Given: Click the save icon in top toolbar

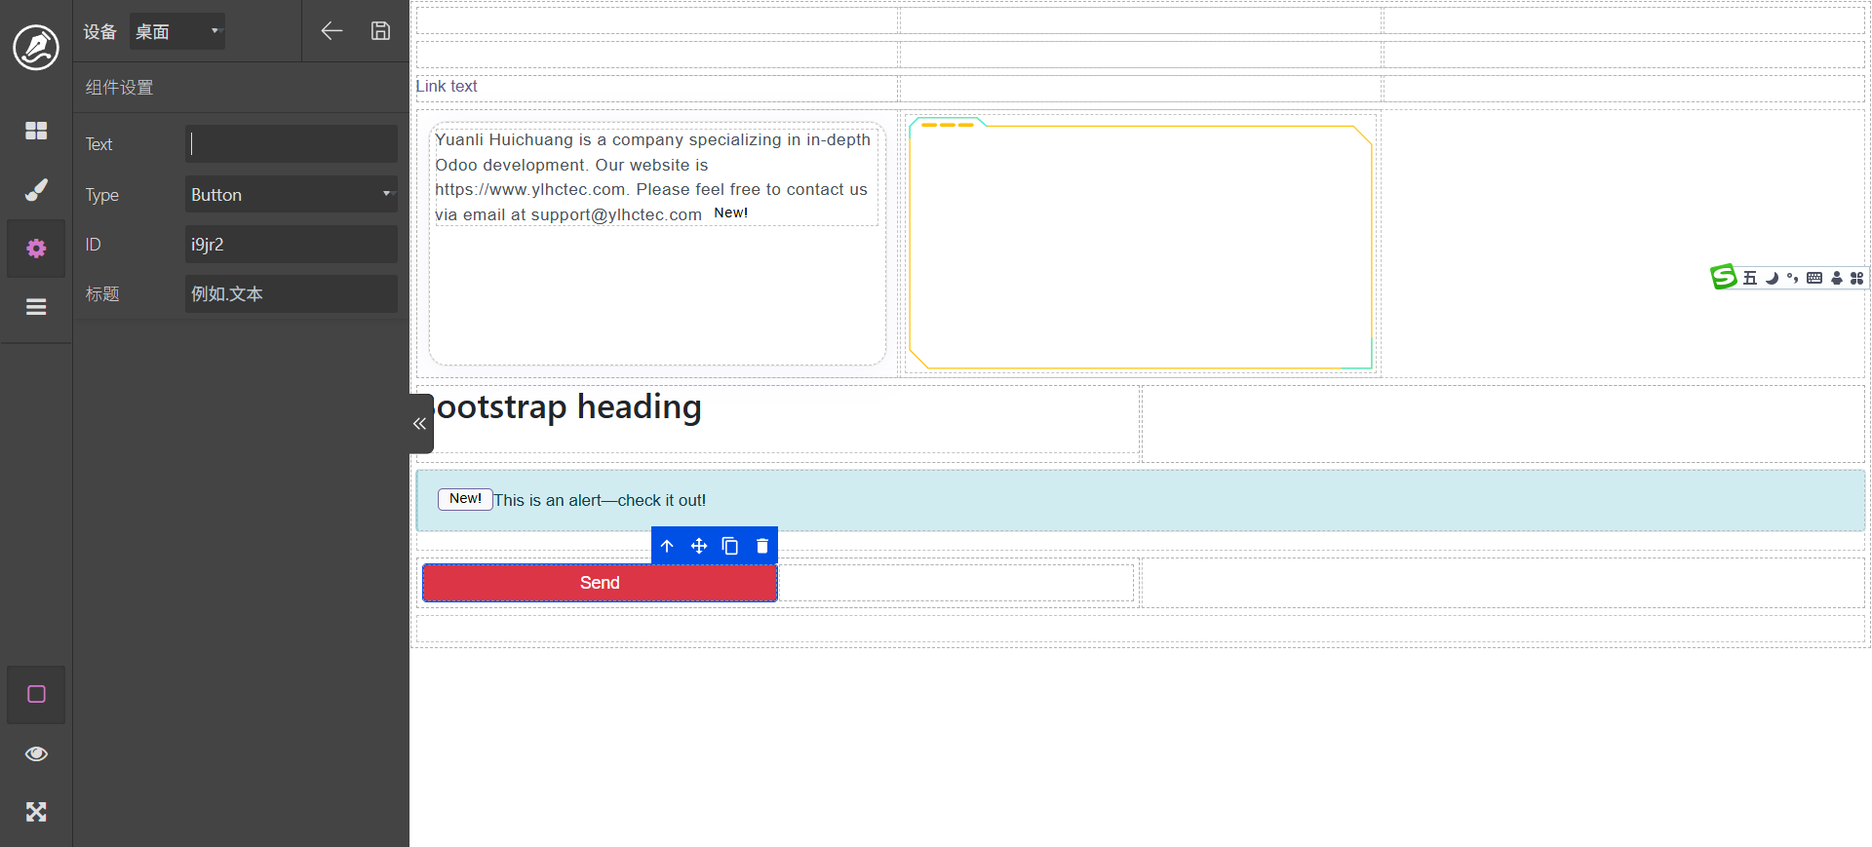Looking at the screenshot, I should click(x=380, y=31).
